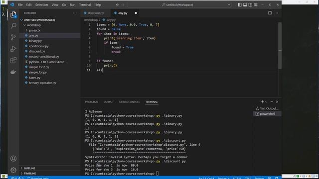
Task: Toggle the secondary side bar layout icon
Action: point(250,4)
